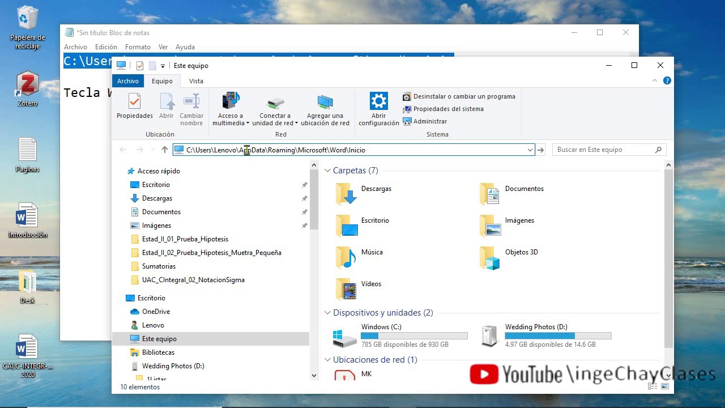Open Formato menu in Bloc de notas
The height and width of the screenshot is (408, 725).
(x=138, y=47)
